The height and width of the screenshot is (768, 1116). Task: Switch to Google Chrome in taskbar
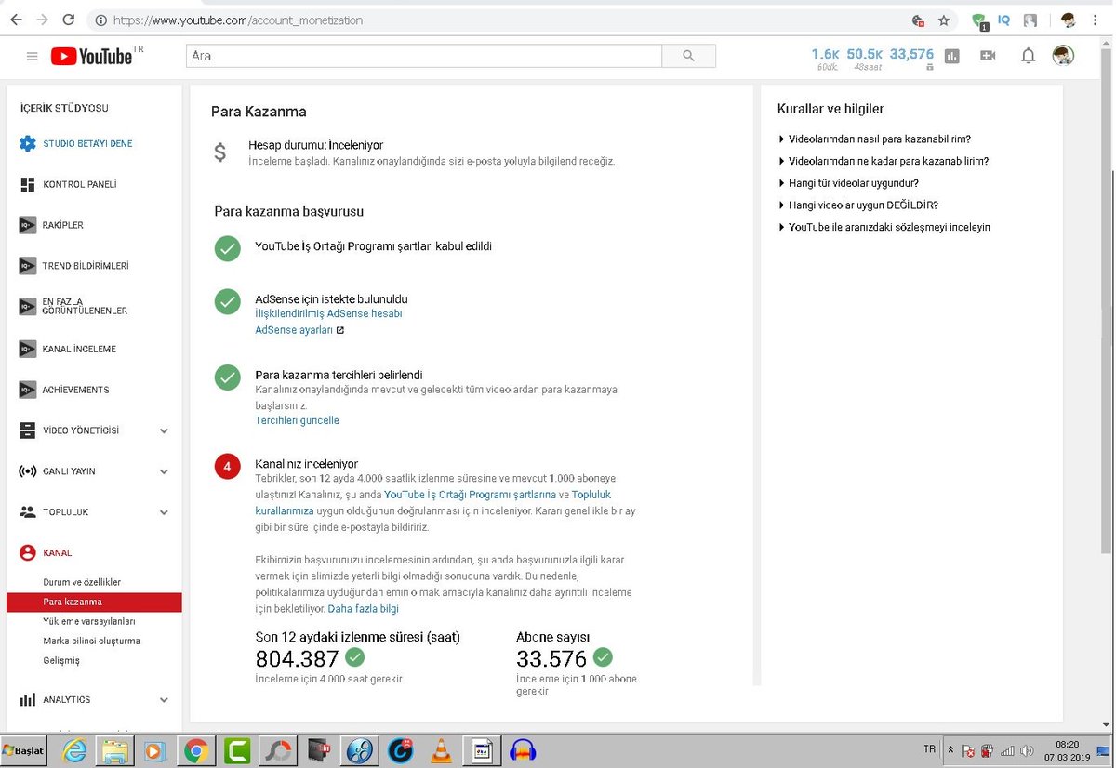point(195,750)
